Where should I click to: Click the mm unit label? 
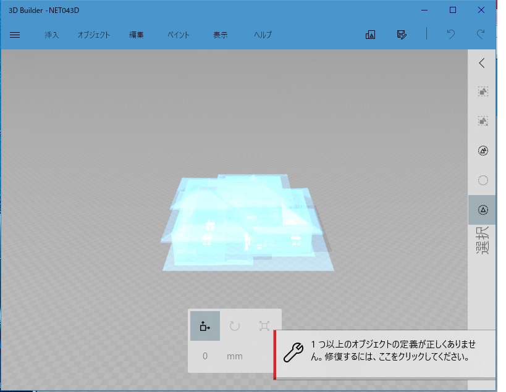click(x=235, y=356)
